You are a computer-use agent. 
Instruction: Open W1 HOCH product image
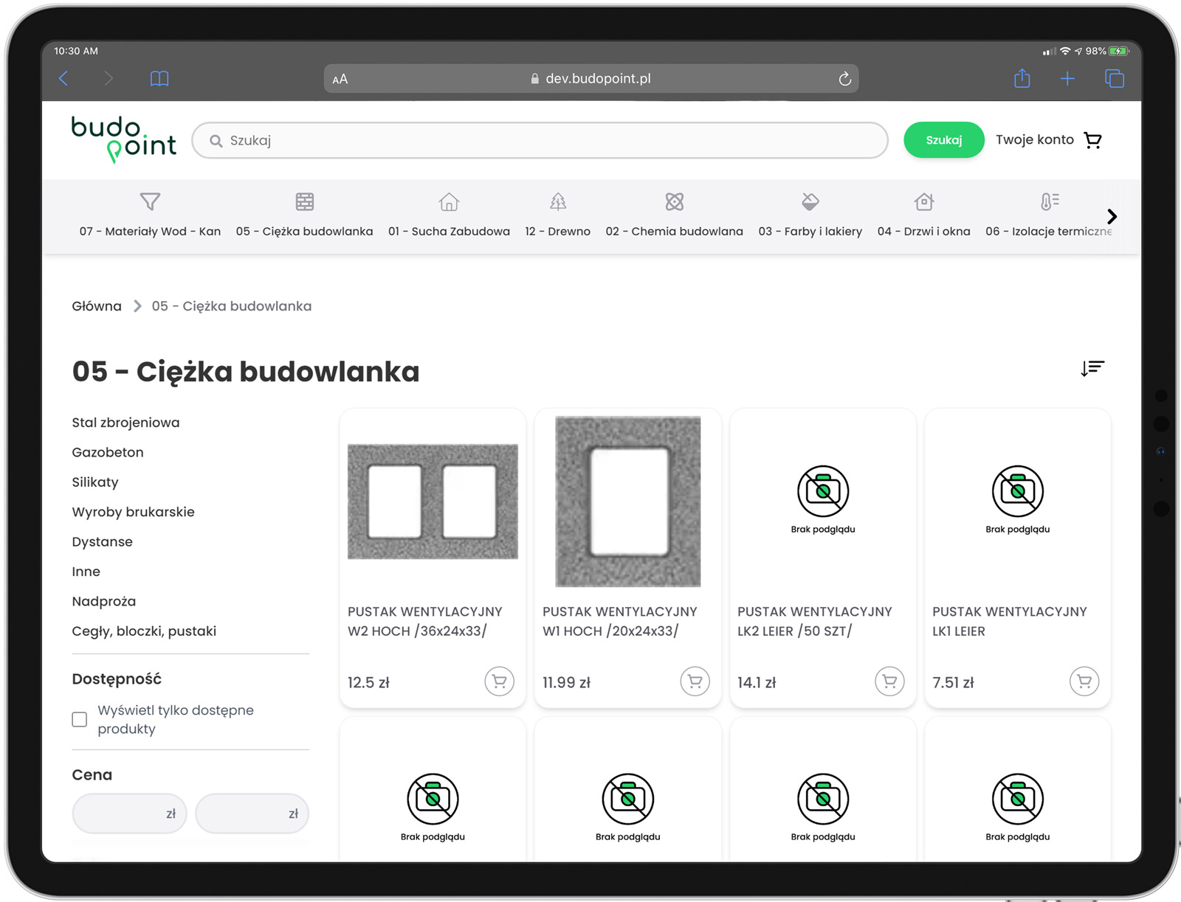[628, 502]
